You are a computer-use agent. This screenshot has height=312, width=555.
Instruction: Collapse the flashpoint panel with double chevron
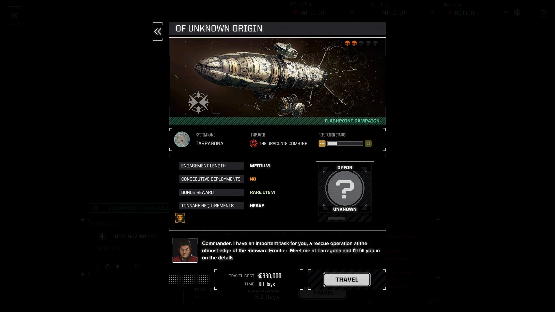click(x=158, y=31)
